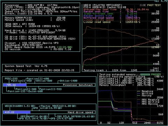The height and width of the screenshot is (126, 168).
Task: Select the Memory throughput result line
Action: [x=126, y=85]
